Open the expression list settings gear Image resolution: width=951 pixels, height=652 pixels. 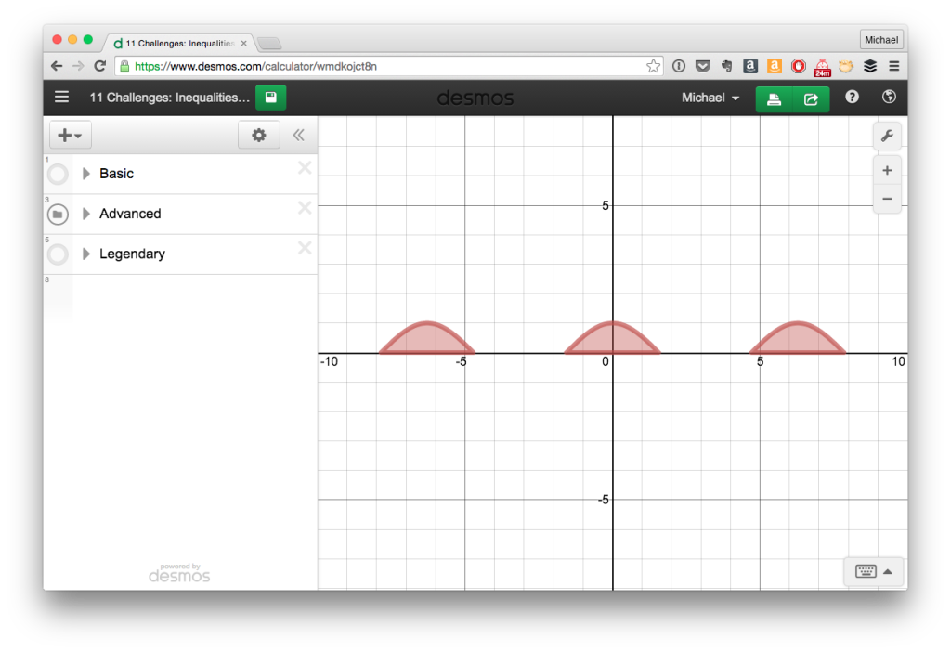pos(258,135)
